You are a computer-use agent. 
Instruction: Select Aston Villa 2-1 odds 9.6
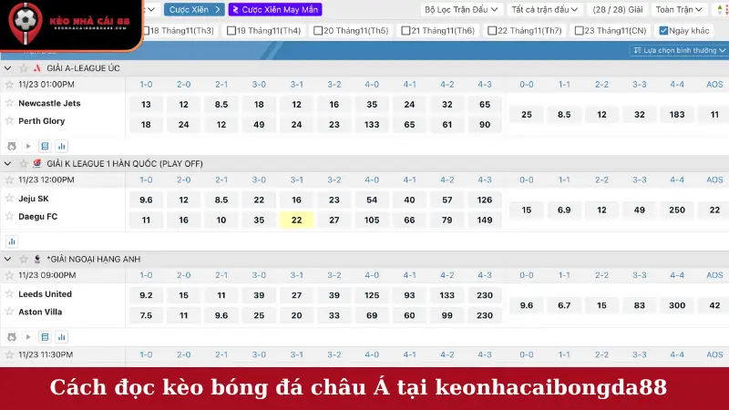pyautogui.click(x=221, y=315)
